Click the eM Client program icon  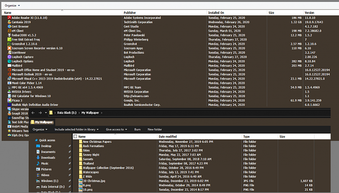click(9, 31)
